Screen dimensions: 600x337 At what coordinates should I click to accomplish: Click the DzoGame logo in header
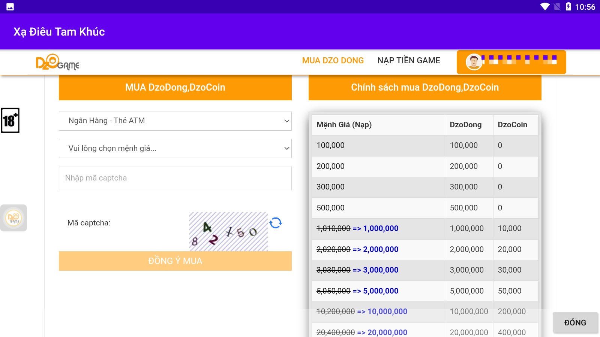(57, 62)
